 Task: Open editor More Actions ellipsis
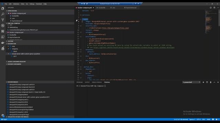218,8
